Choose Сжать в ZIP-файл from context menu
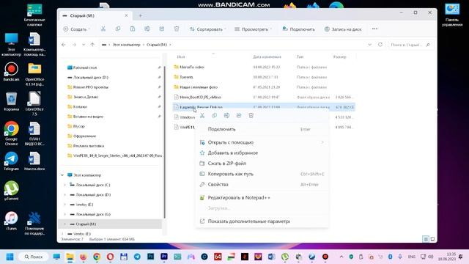This screenshot has height=264, width=469. (x=262, y=164)
